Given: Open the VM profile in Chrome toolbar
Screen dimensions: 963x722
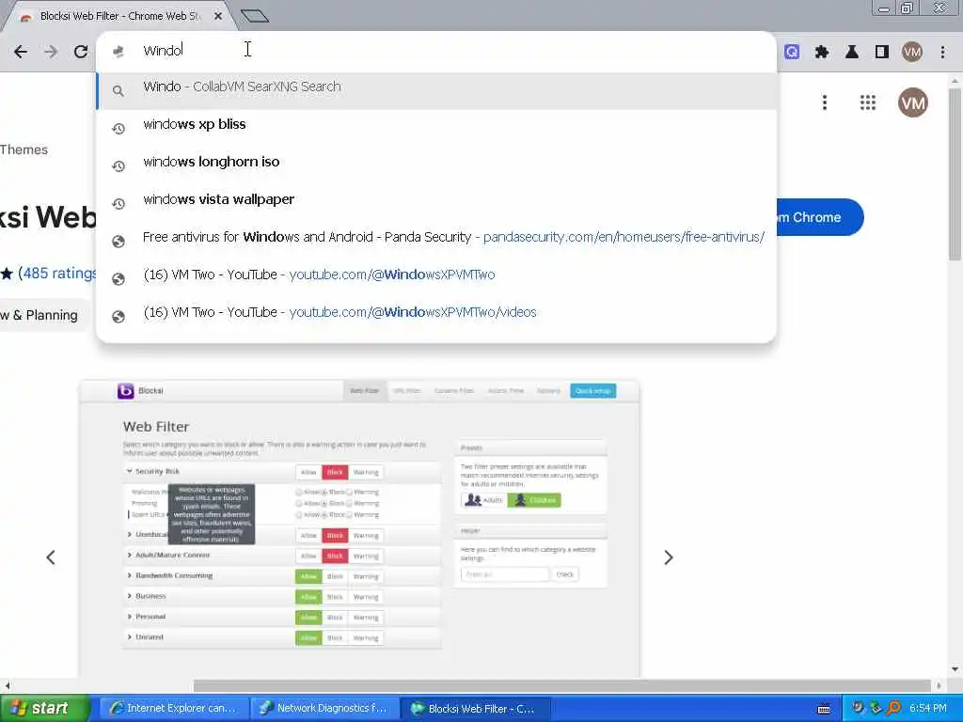Looking at the screenshot, I should (x=912, y=53).
